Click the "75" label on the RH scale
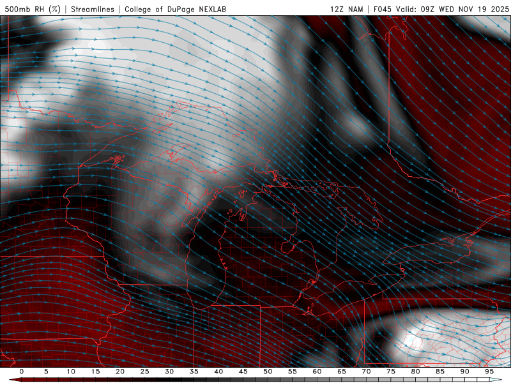The width and height of the screenshot is (511, 383). [391, 372]
